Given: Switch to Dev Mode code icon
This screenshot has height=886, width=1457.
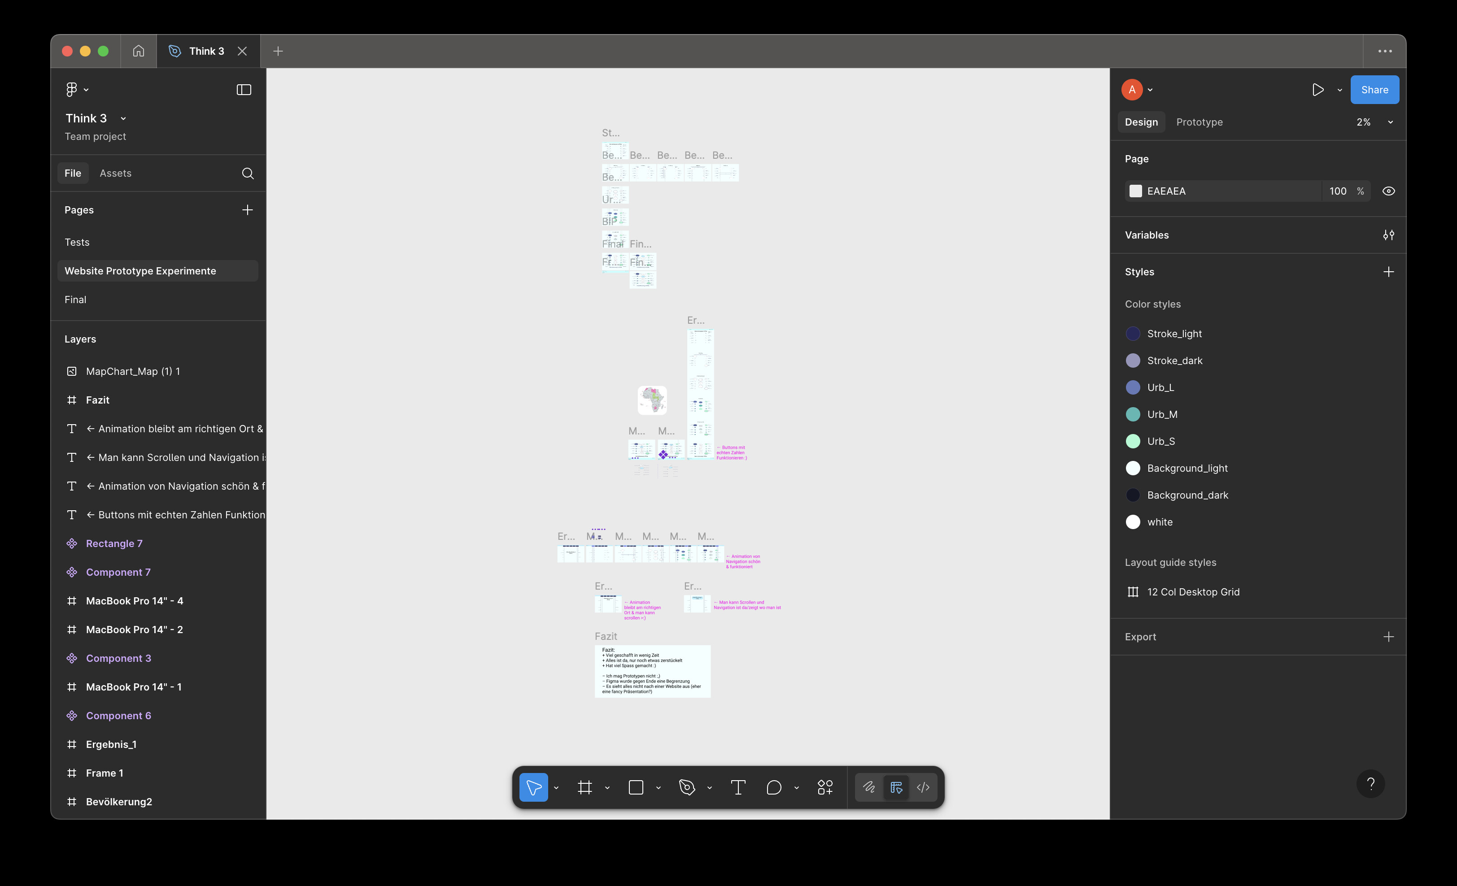Looking at the screenshot, I should [x=923, y=787].
